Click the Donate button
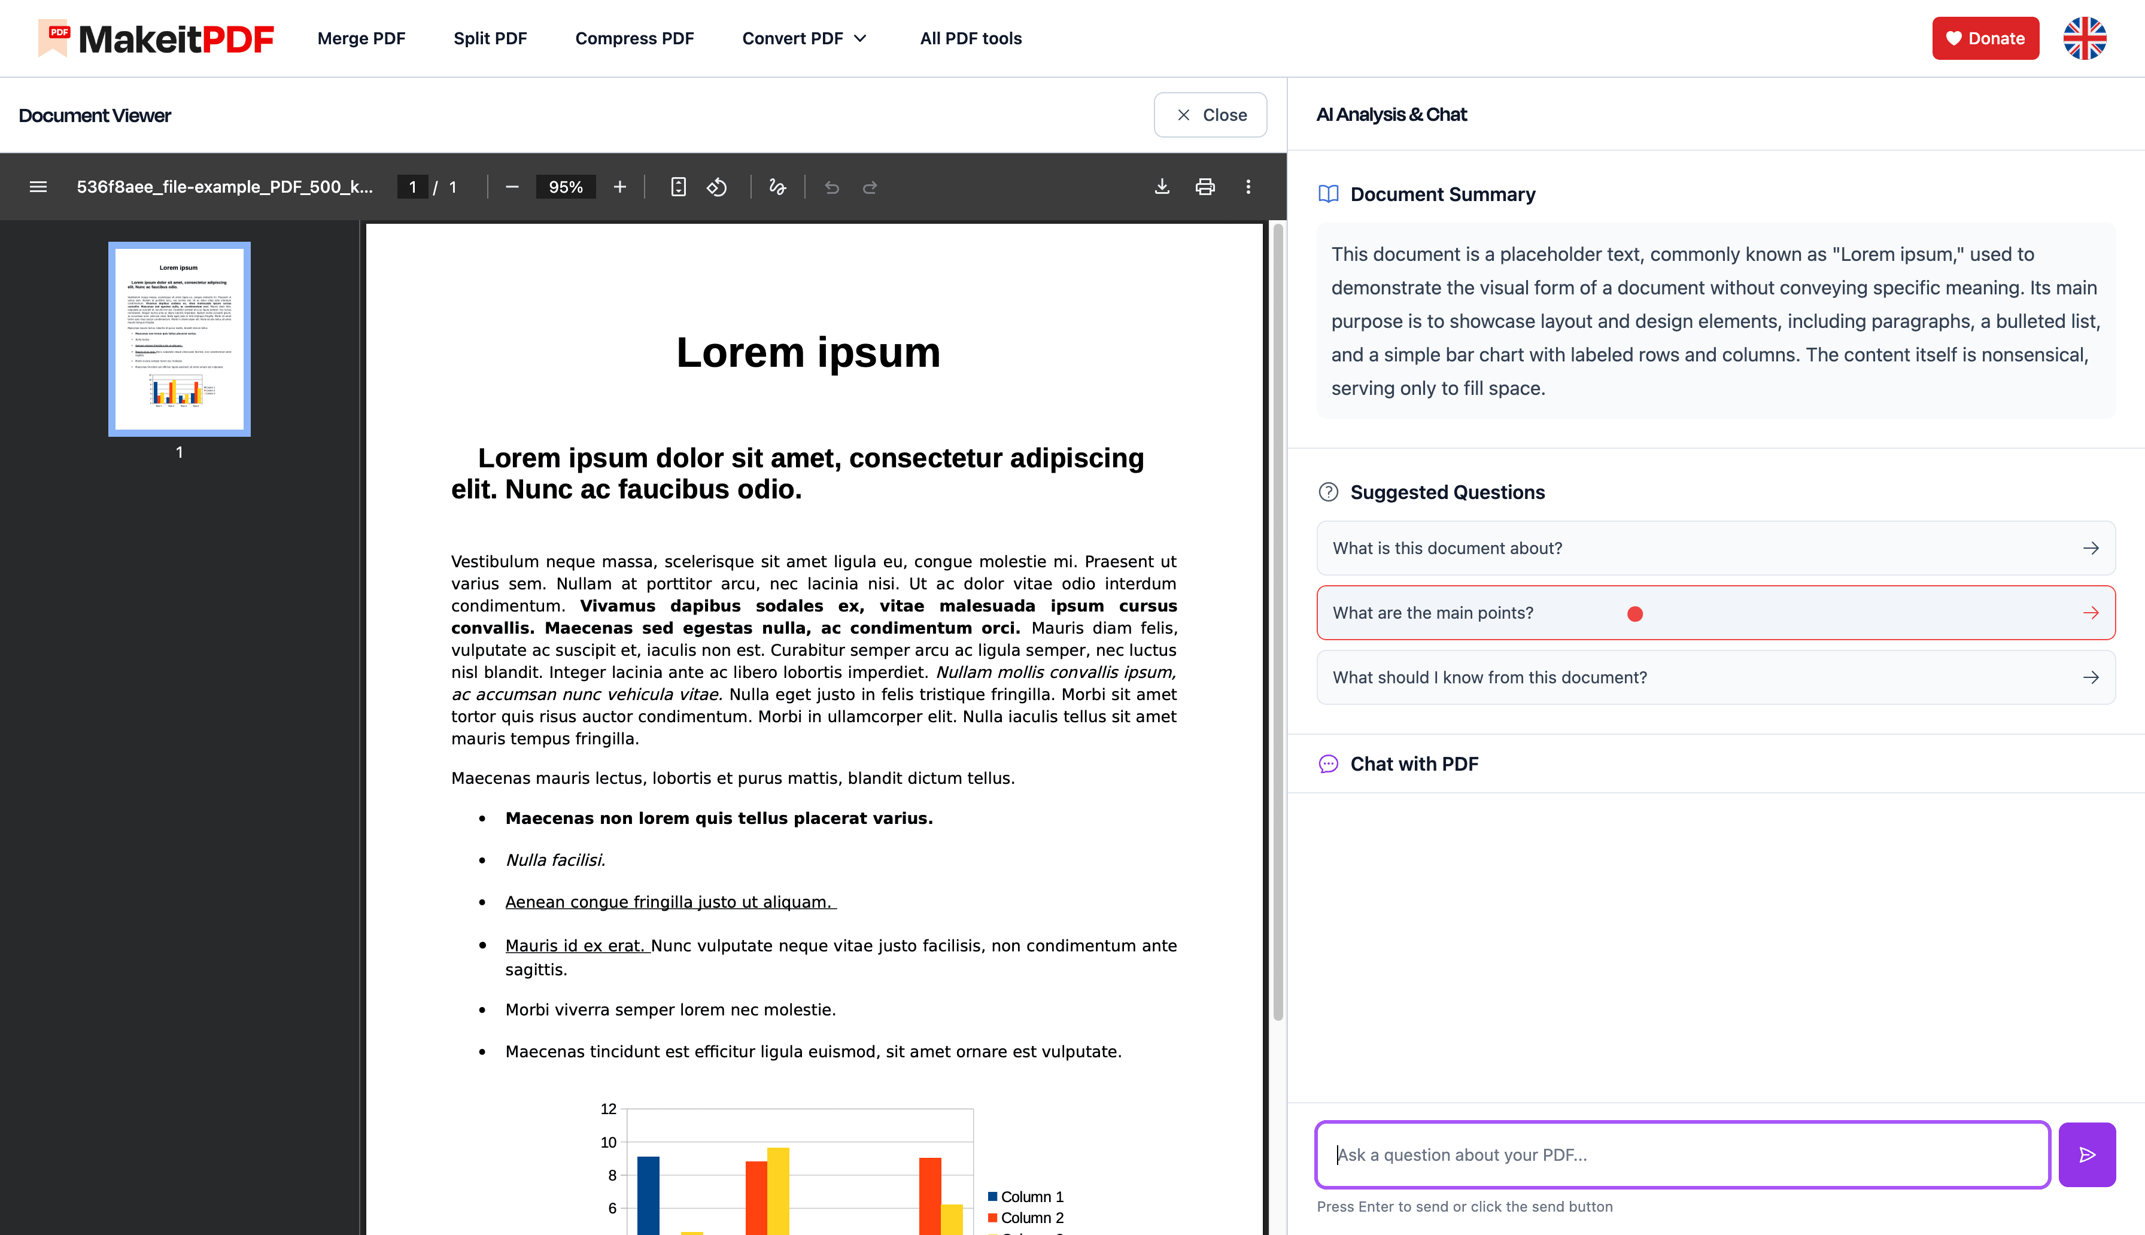The height and width of the screenshot is (1235, 2145). click(x=1986, y=38)
